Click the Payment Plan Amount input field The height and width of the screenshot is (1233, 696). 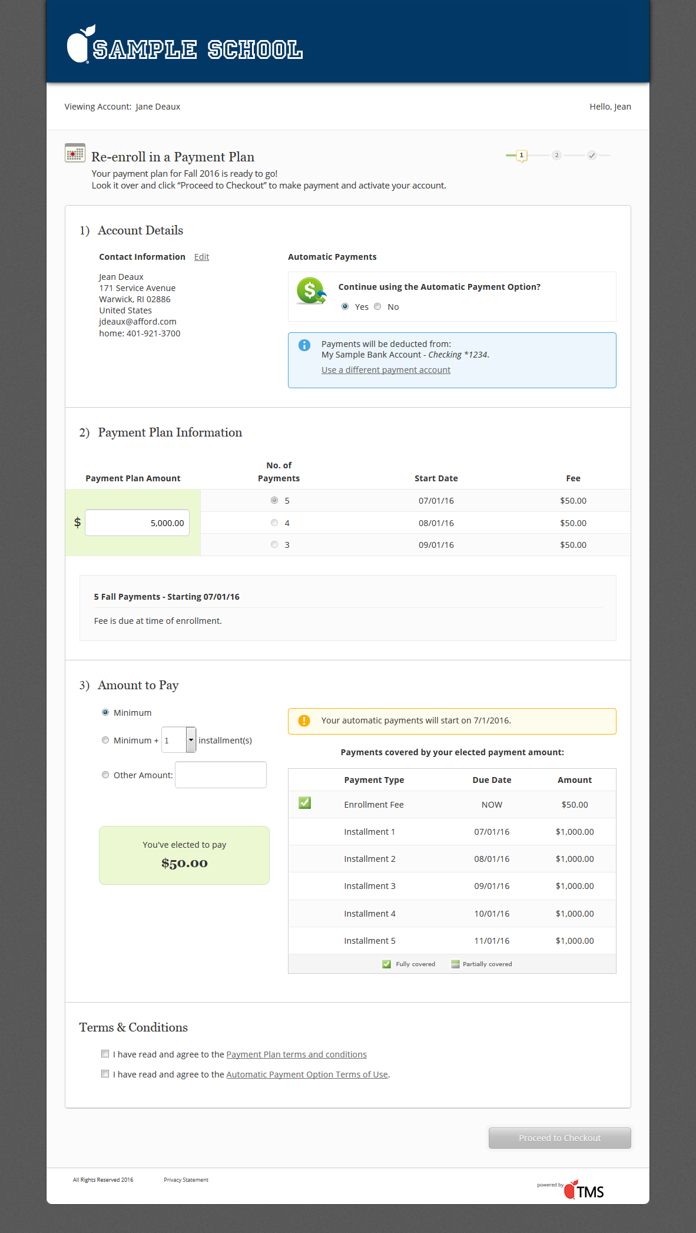tap(137, 523)
